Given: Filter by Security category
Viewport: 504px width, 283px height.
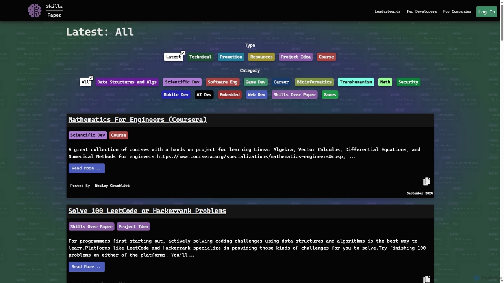Looking at the screenshot, I should (408, 82).
